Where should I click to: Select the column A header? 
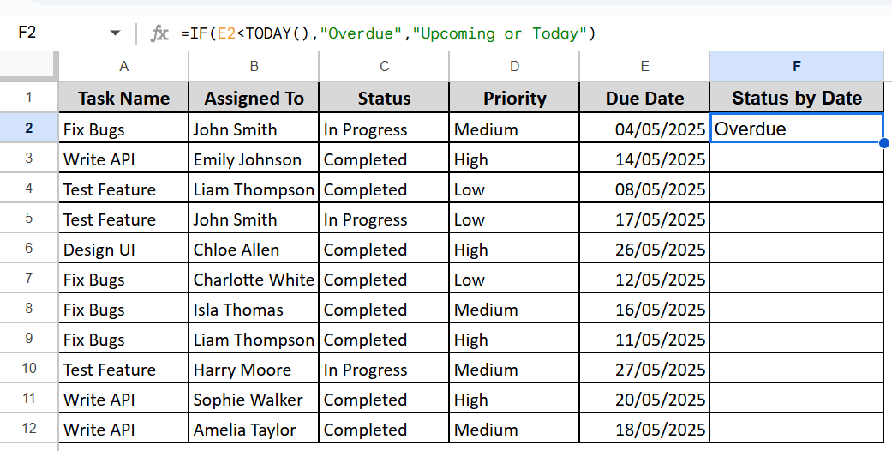(x=123, y=67)
